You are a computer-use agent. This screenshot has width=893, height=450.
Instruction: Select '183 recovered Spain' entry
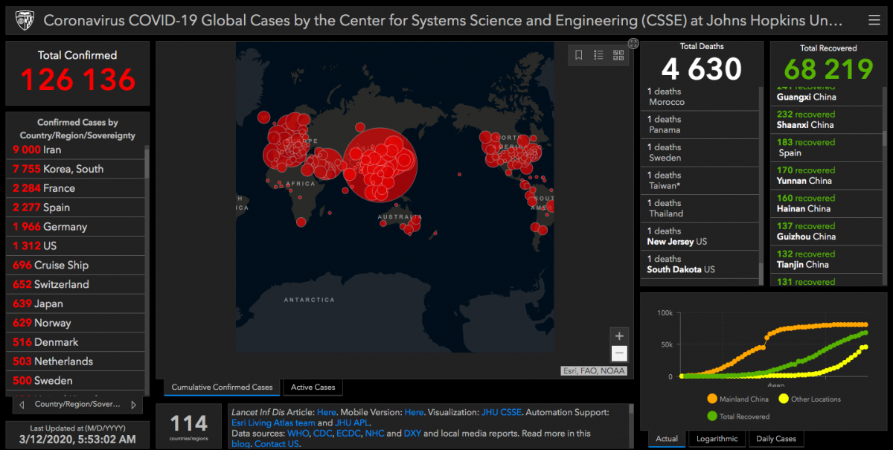click(828, 147)
